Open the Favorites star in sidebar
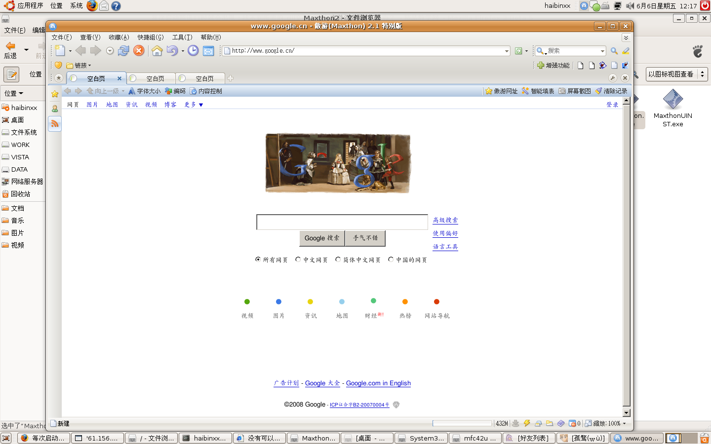This screenshot has width=711, height=444. tap(55, 94)
